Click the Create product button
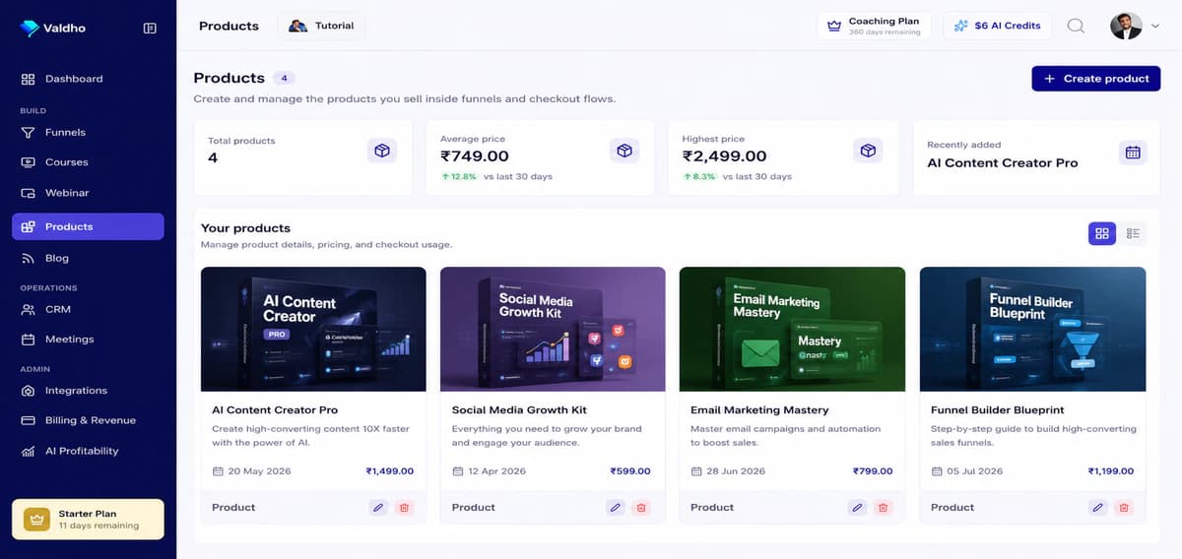The width and height of the screenshot is (1182, 559). (x=1096, y=79)
